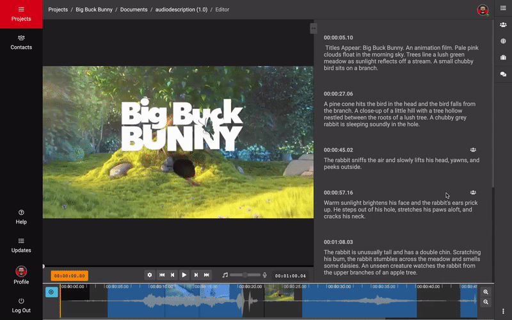
Task: Open playback settings gear icon
Action: click(x=150, y=275)
